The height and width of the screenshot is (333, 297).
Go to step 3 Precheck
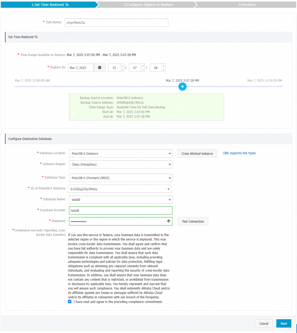point(247,5)
